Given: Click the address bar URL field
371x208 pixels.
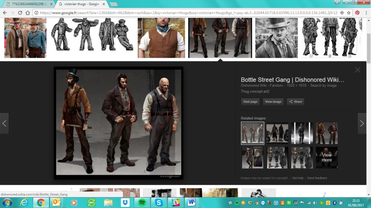Looking at the screenshot, I should (x=188, y=13).
